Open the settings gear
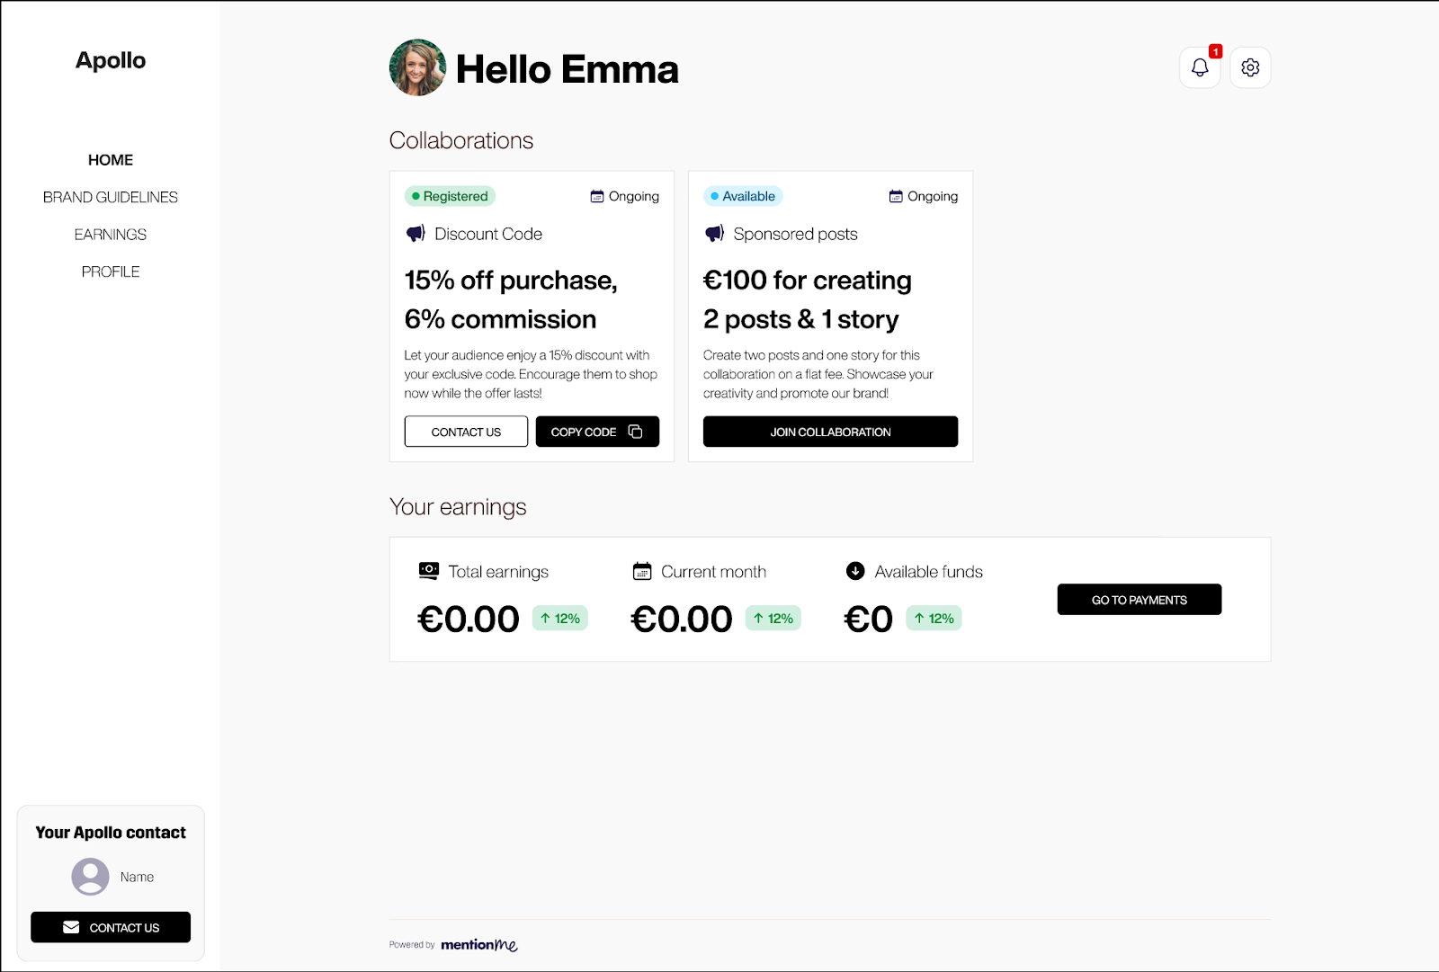Viewport: 1439px width, 972px height. 1249,67
